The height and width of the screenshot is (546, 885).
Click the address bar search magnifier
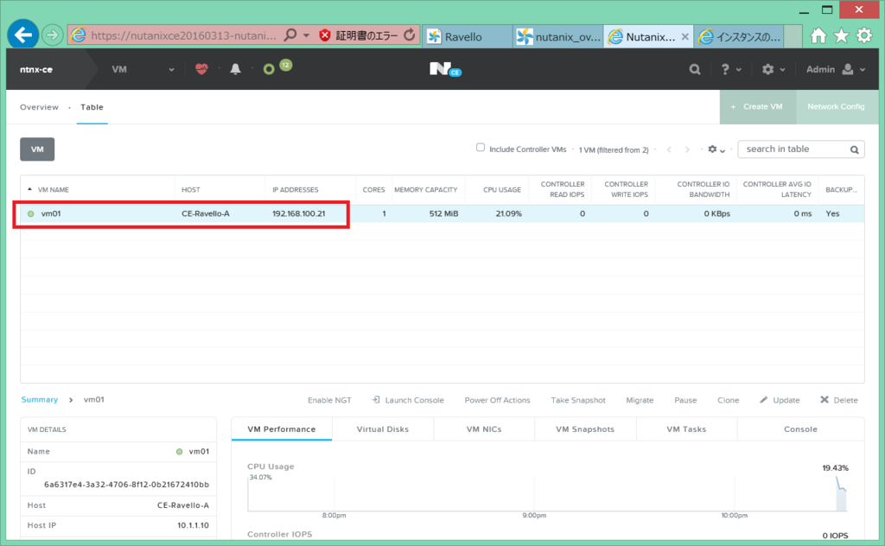point(290,35)
